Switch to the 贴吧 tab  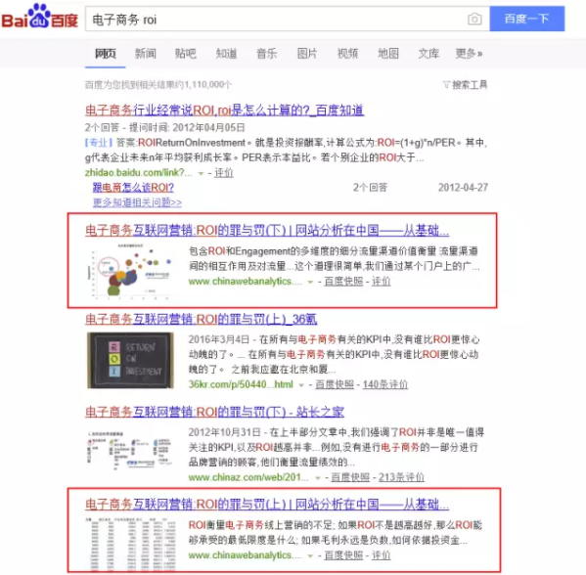[186, 54]
